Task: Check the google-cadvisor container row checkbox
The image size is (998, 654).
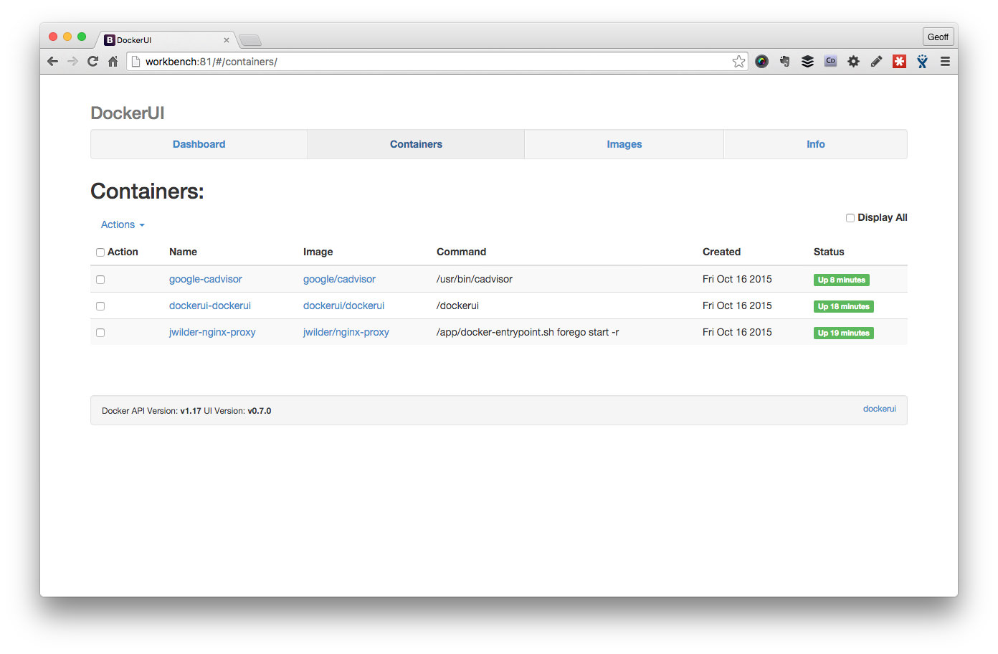Action: (x=100, y=280)
